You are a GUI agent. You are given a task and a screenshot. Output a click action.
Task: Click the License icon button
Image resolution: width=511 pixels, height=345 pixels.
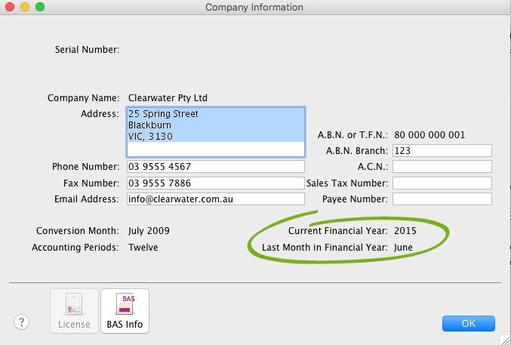tap(74, 311)
